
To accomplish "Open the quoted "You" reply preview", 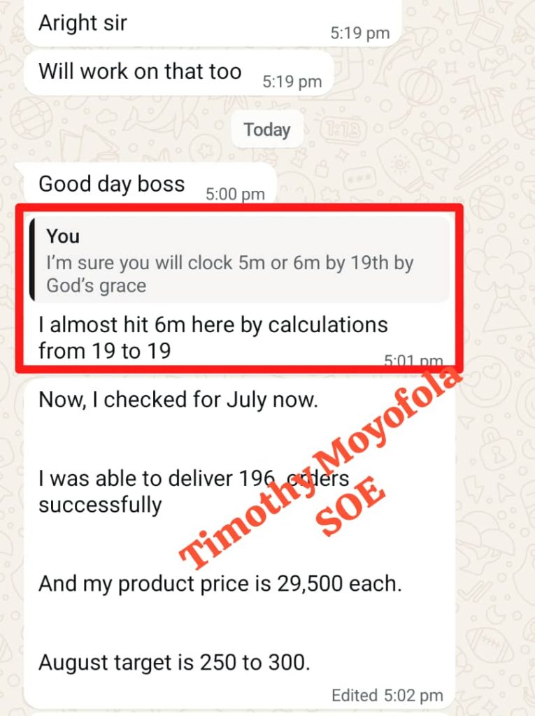I will click(x=239, y=260).
